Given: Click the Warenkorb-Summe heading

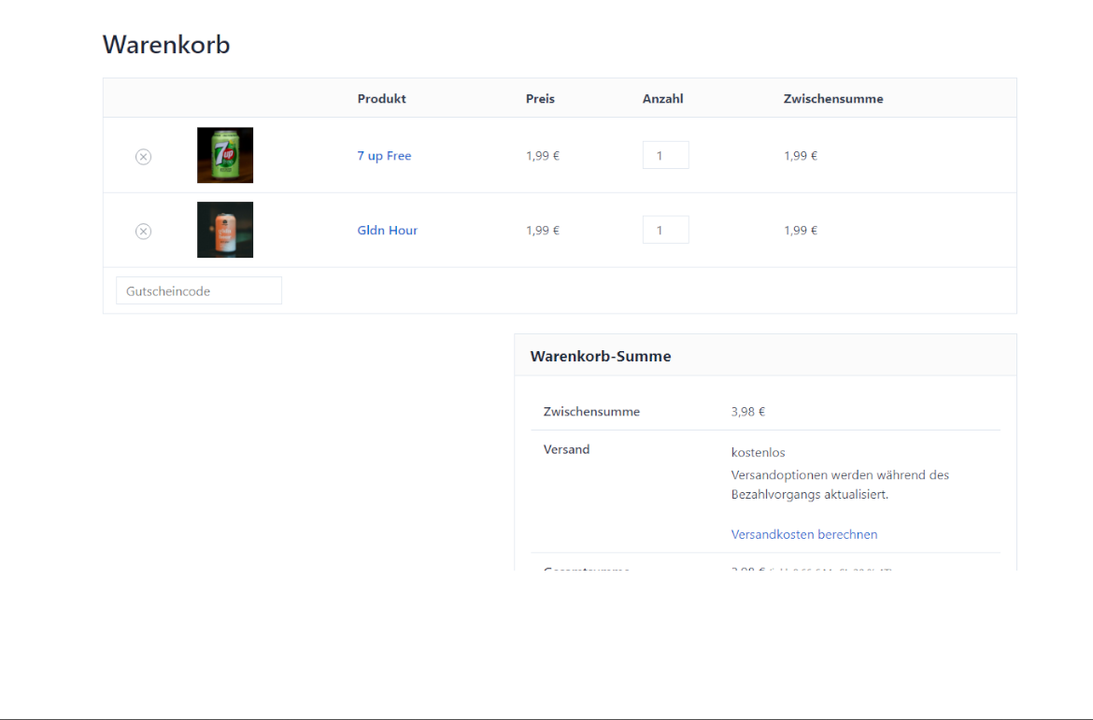Looking at the screenshot, I should [600, 356].
